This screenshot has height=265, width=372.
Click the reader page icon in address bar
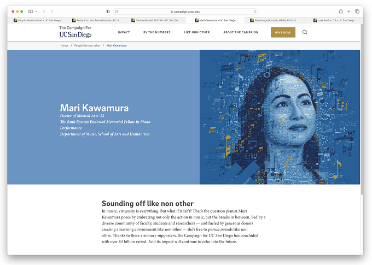coord(116,11)
